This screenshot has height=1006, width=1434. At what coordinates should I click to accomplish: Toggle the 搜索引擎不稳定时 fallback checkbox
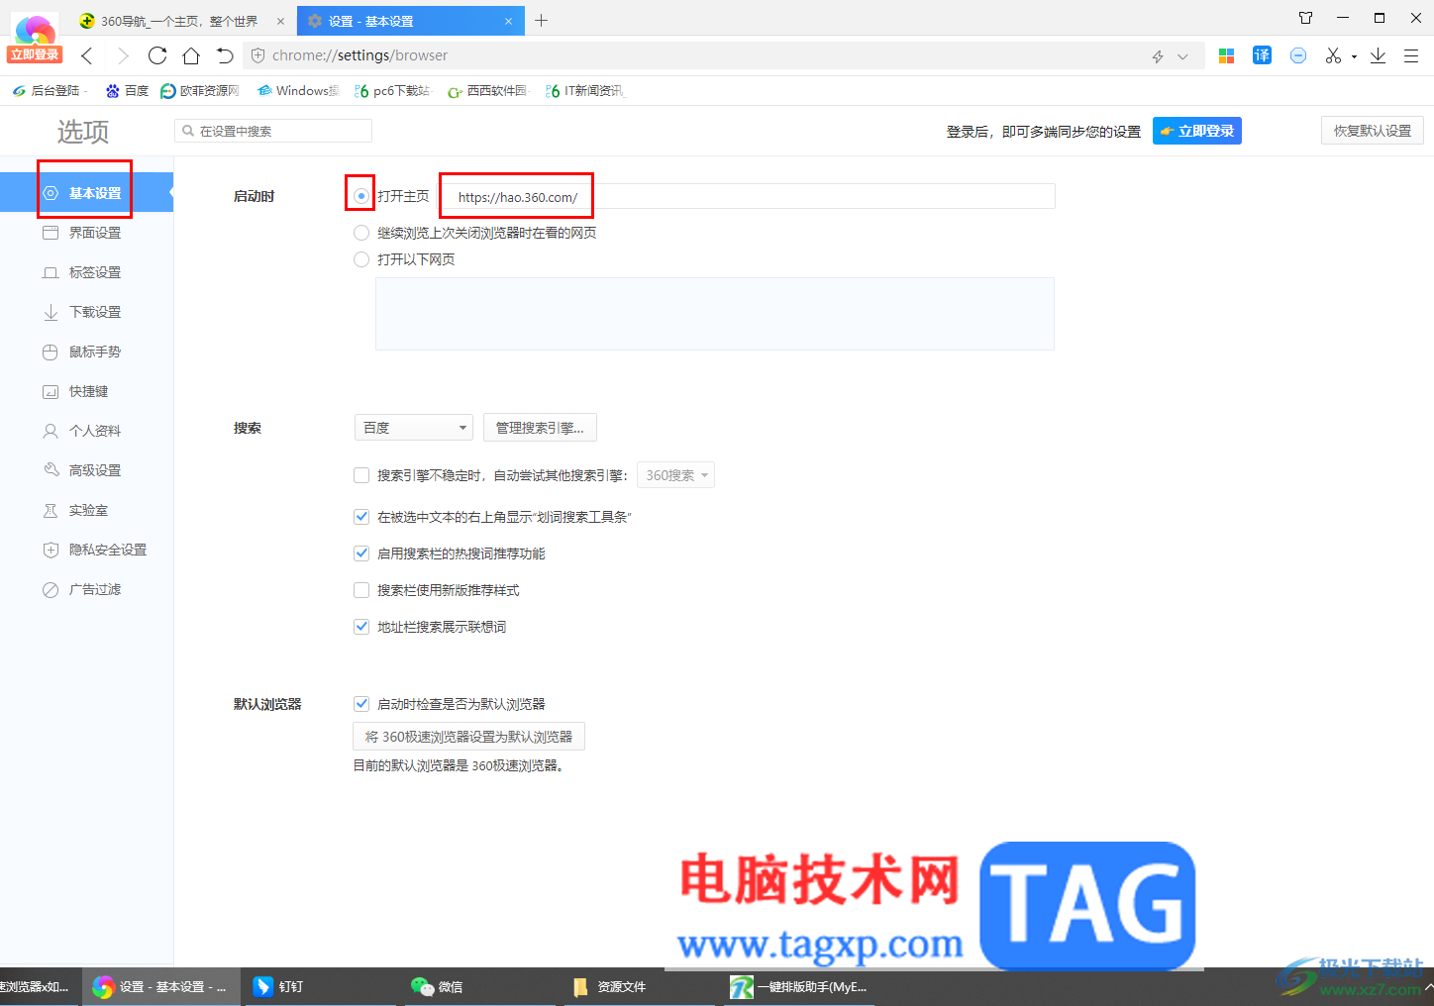click(x=361, y=475)
